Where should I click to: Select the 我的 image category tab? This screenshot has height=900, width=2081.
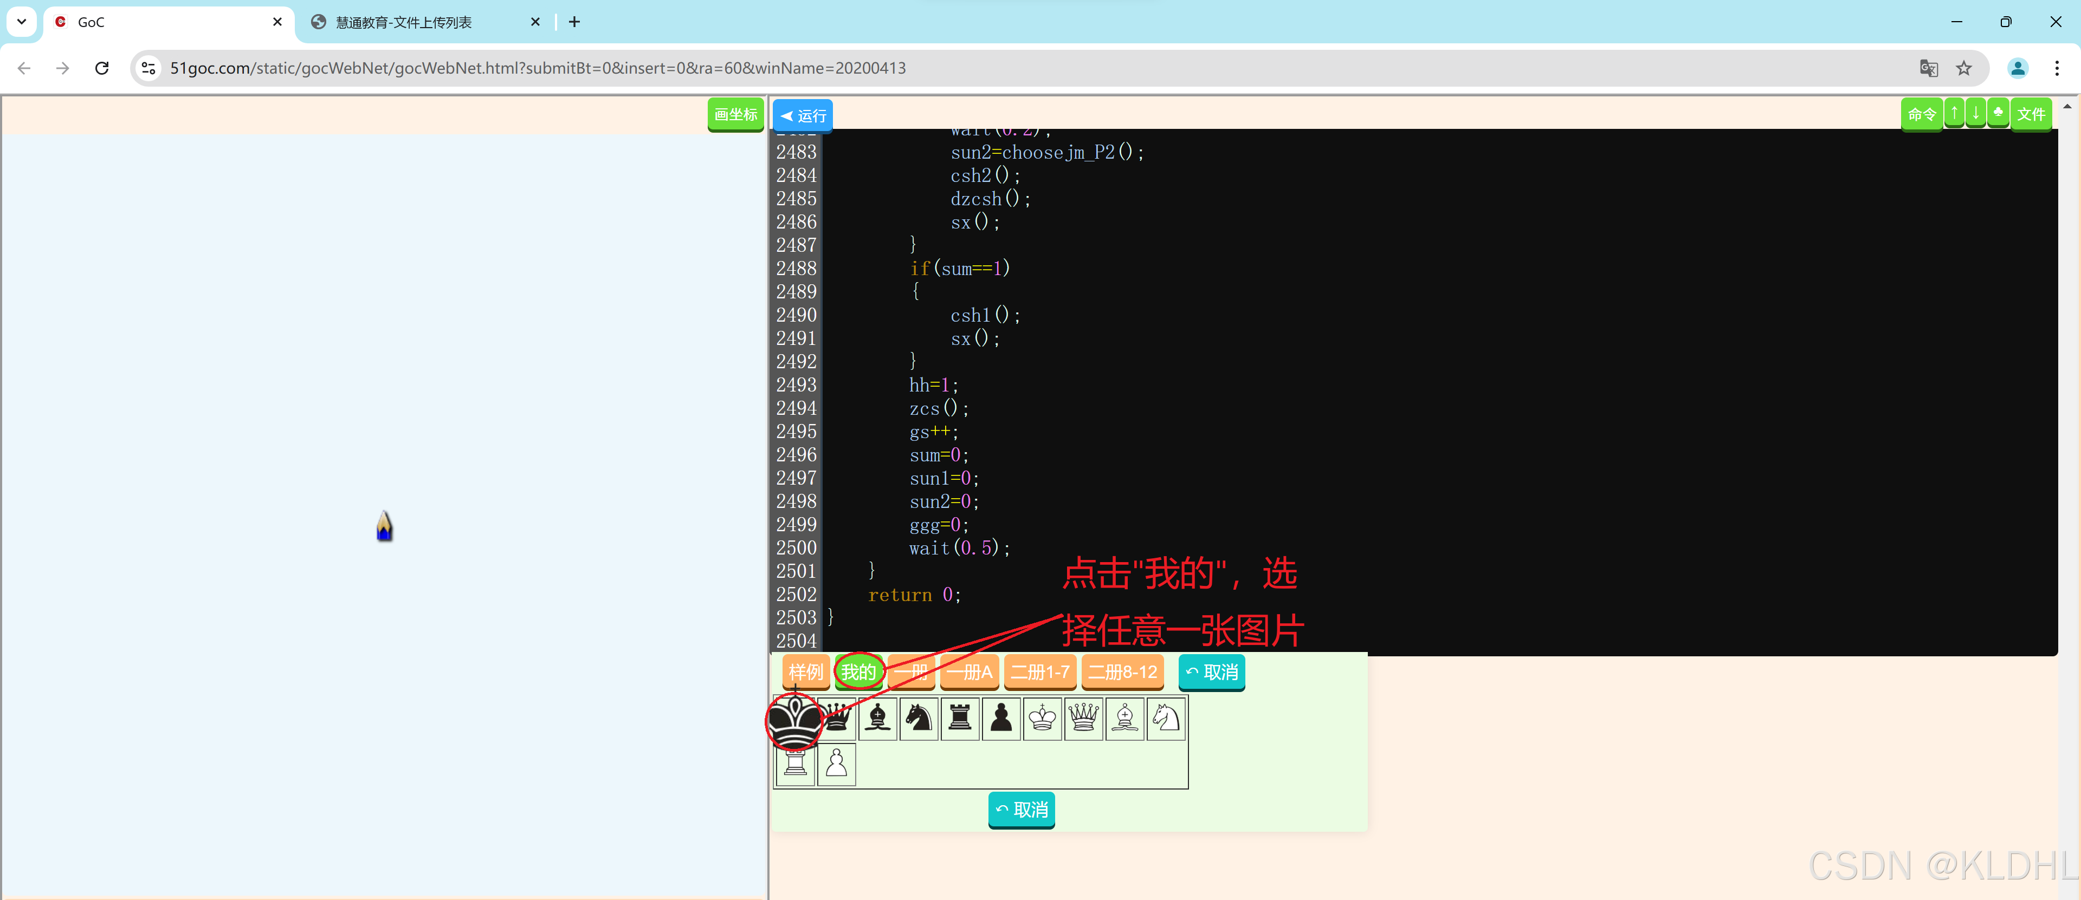pyautogui.click(x=859, y=671)
